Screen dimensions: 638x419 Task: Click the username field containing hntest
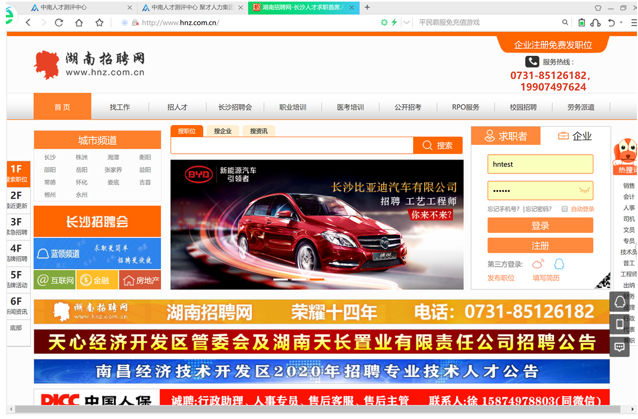pos(540,164)
